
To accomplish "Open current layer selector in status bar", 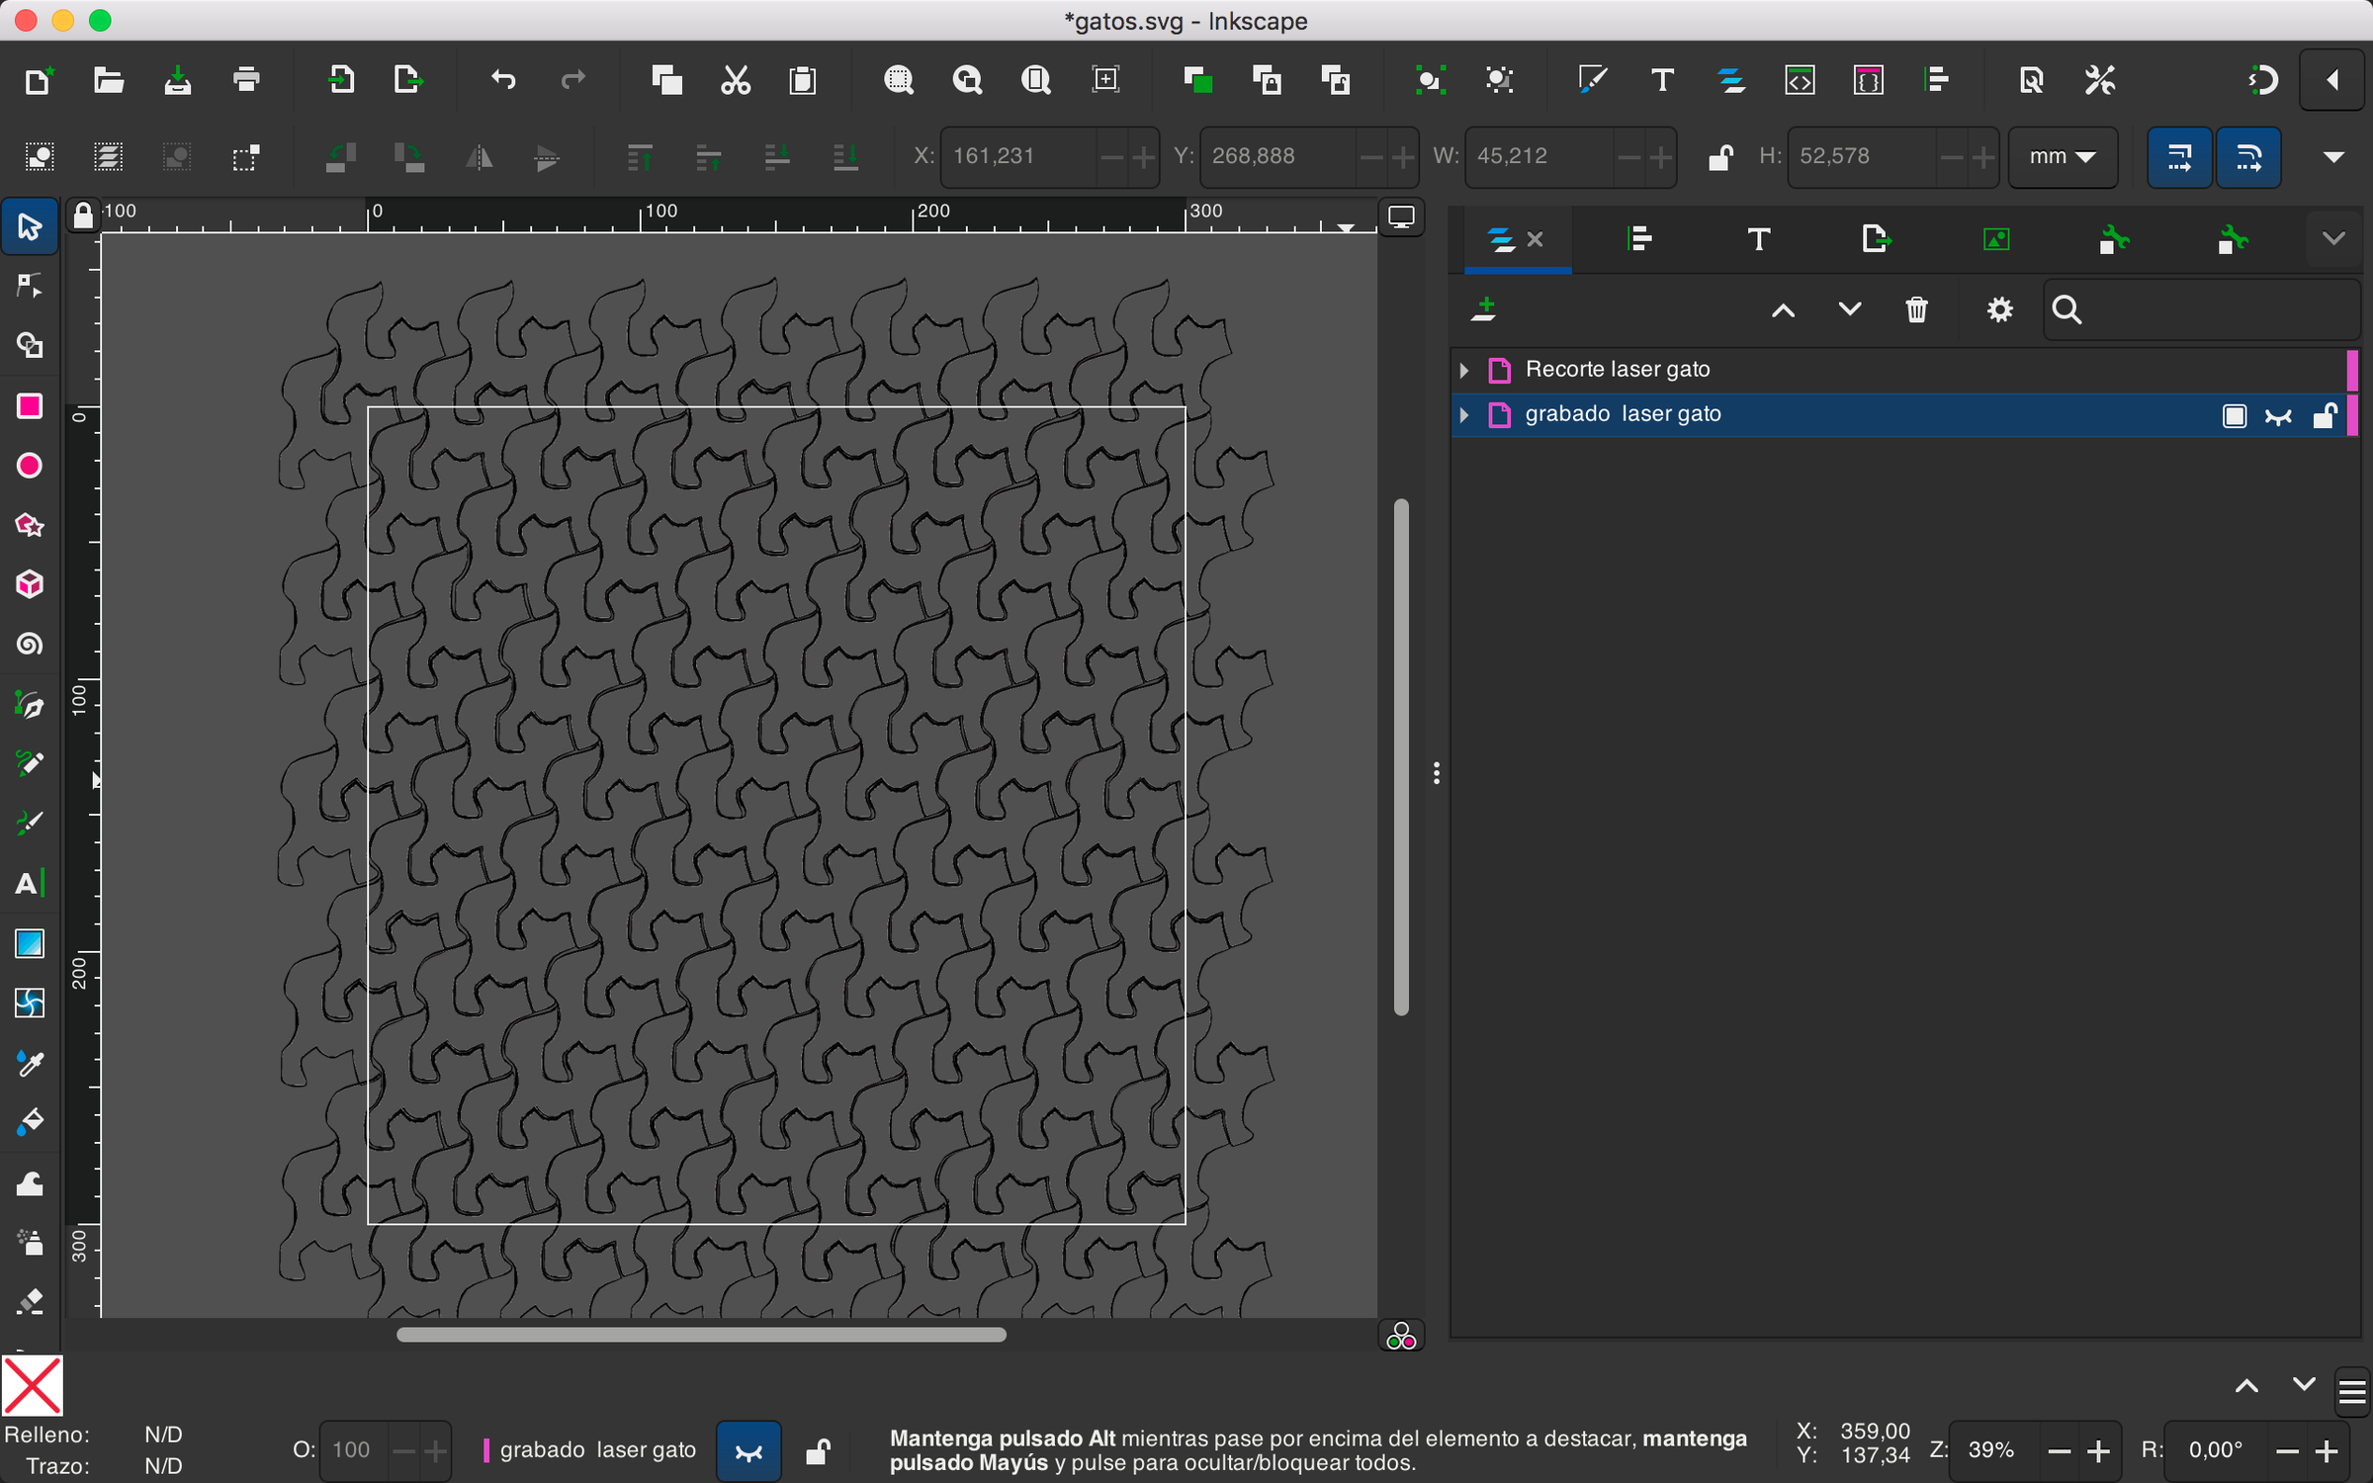I will [x=589, y=1450].
